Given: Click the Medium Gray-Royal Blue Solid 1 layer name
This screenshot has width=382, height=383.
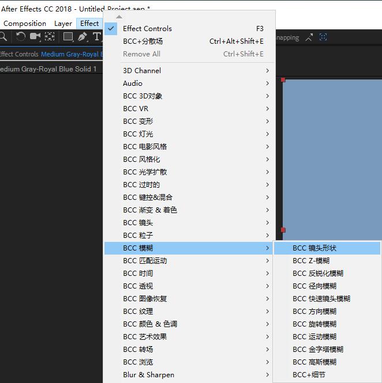Looking at the screenshot, I should point(48,69).
